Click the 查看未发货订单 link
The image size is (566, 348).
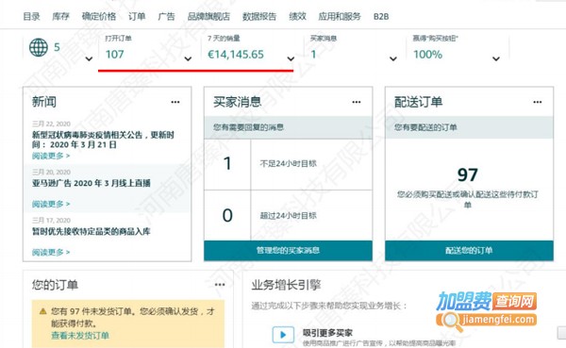click(x=80, y=336)
